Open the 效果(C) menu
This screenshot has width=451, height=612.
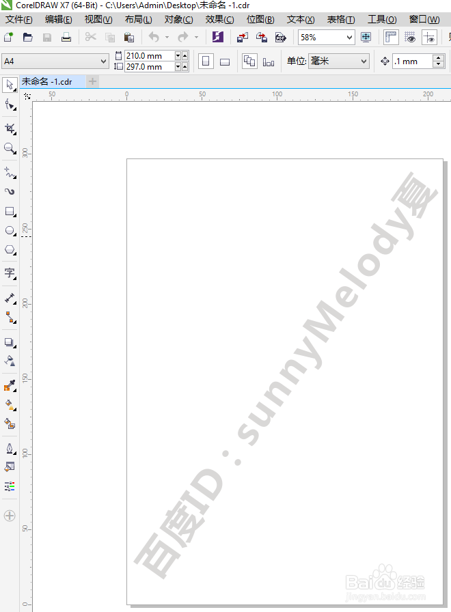219,20
